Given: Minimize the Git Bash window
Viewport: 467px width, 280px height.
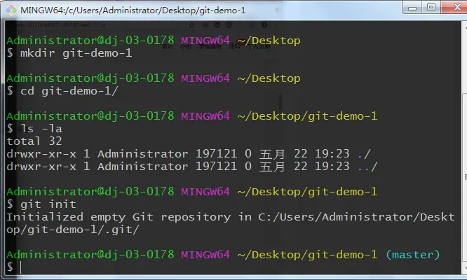Looking at the screenshot, I should click(x=412, y=8).
